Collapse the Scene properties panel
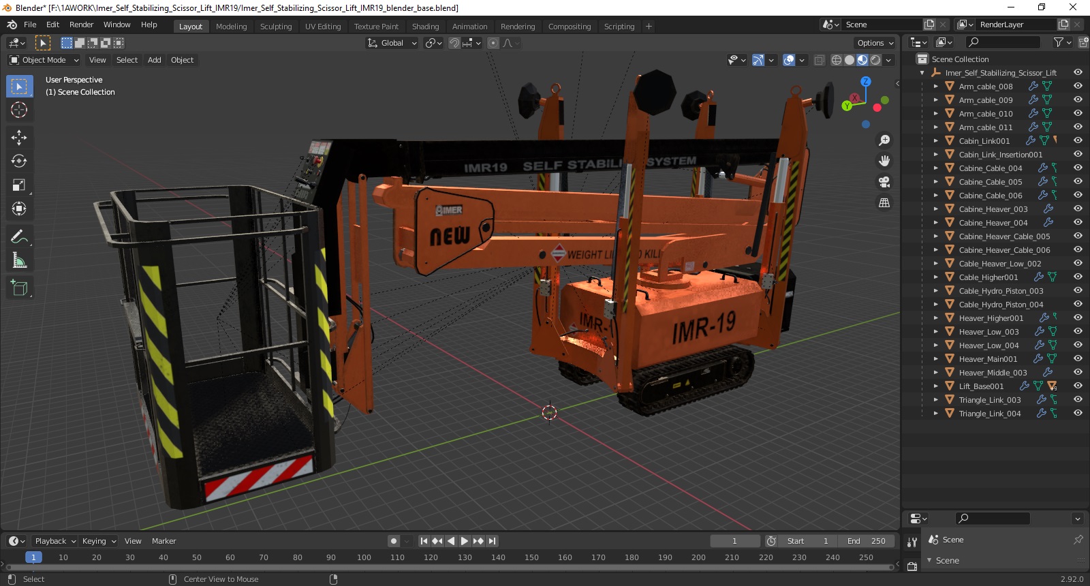 coord(929,560)
